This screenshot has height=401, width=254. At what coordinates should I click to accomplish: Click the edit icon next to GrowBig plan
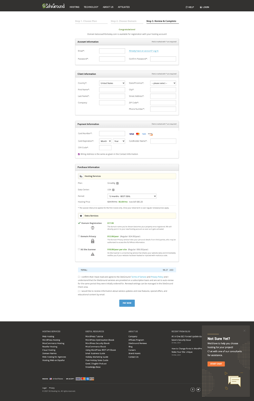(x=117, y=183)
